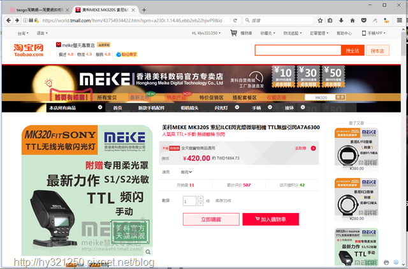This screenshot has height=269, width=408.
Task: Close the taogo tab
Action: pos(68,10)
